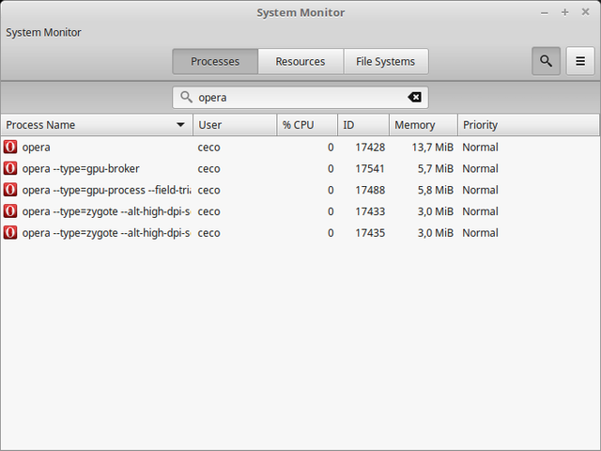This screenshot has height=451, width=601.
Task: Switch to the Resources tab
Action: pyautogui.click(x=300, y=61)
